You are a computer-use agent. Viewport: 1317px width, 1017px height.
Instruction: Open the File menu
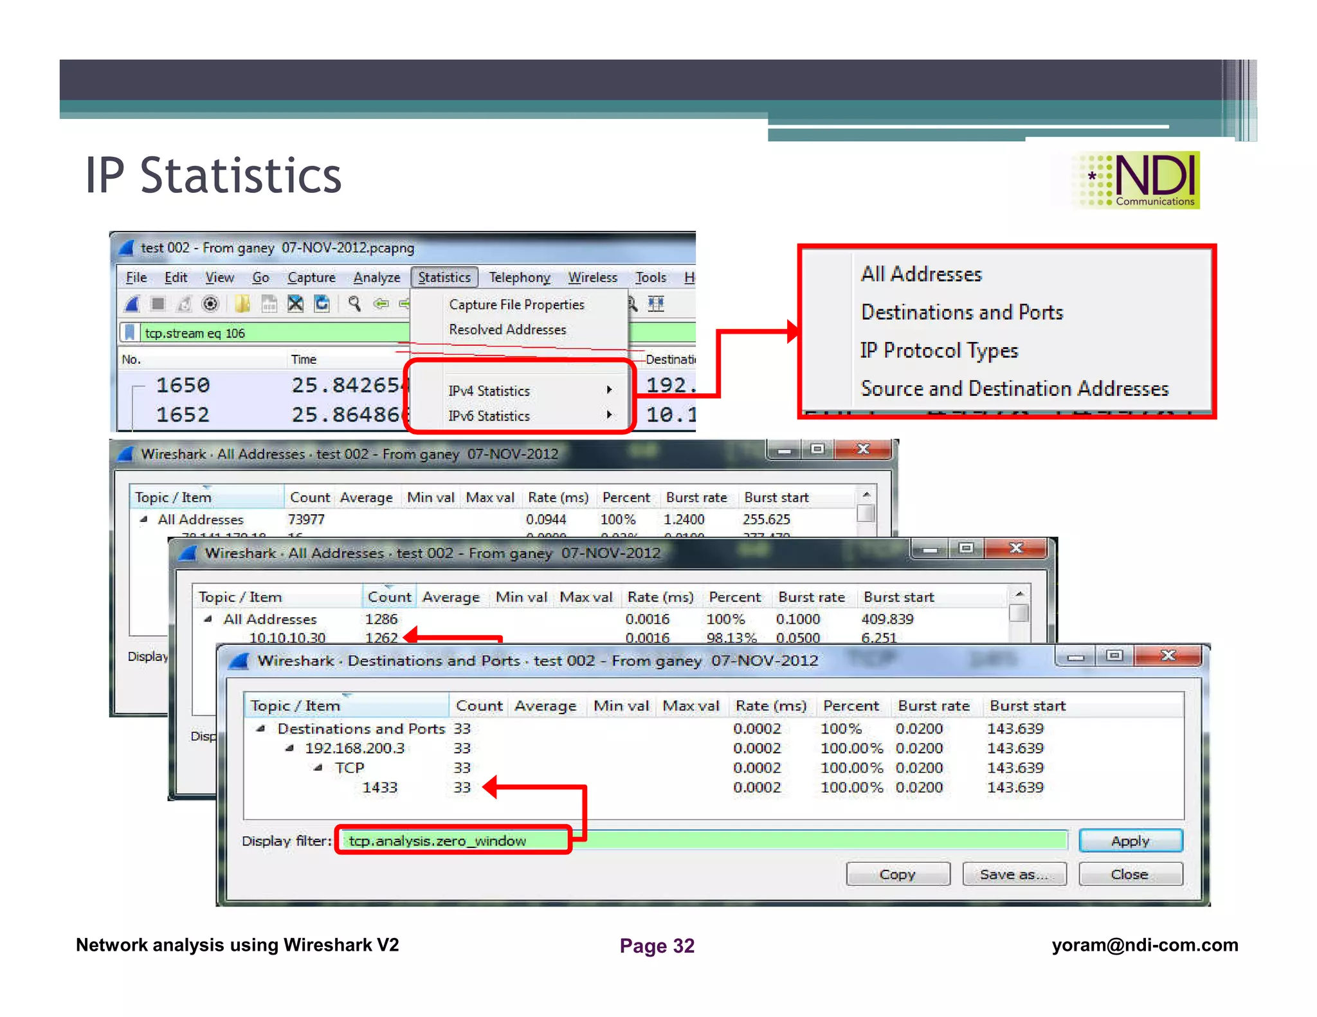click(x=136, y=277)
